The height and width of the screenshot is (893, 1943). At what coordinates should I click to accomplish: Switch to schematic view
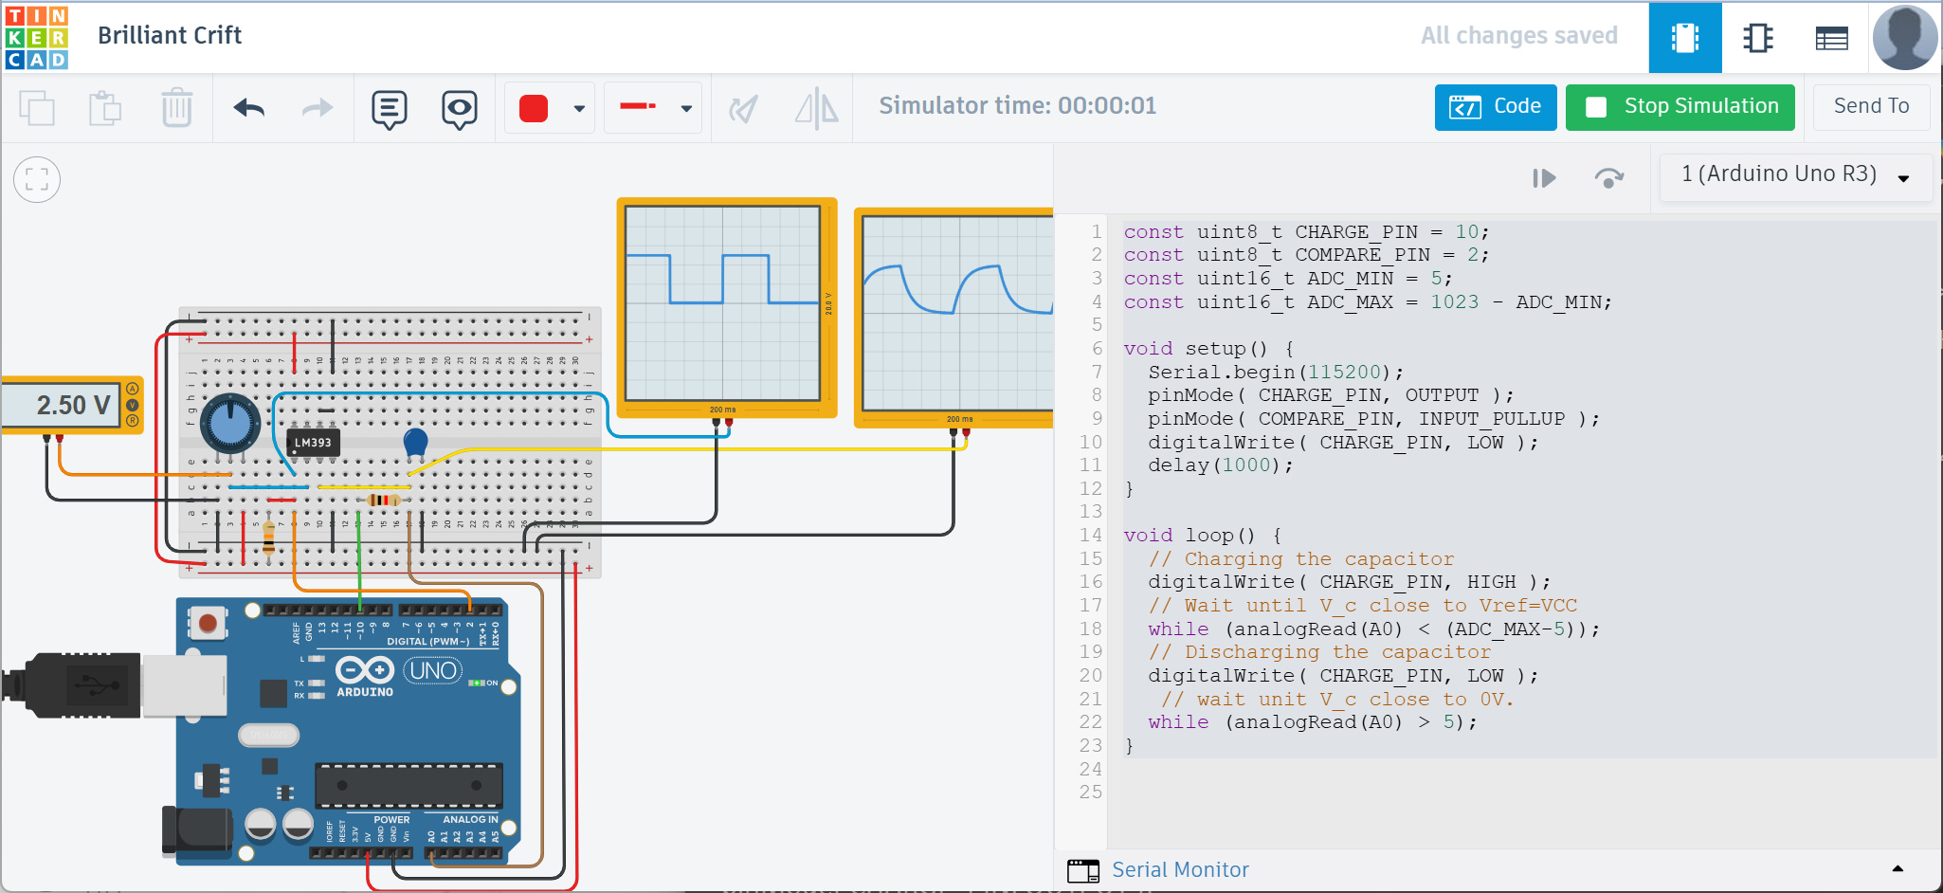(1757, 38)
